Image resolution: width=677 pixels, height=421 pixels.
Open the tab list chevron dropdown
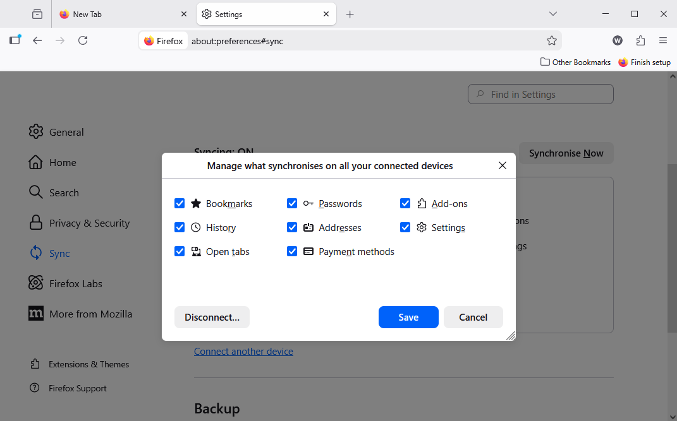click(x=553, y=13)
